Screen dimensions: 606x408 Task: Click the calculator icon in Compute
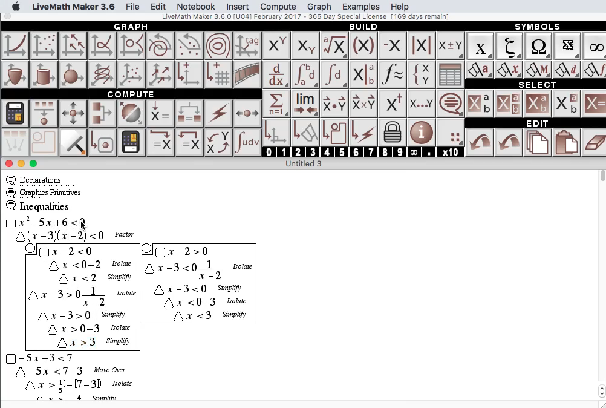(15, 113)
